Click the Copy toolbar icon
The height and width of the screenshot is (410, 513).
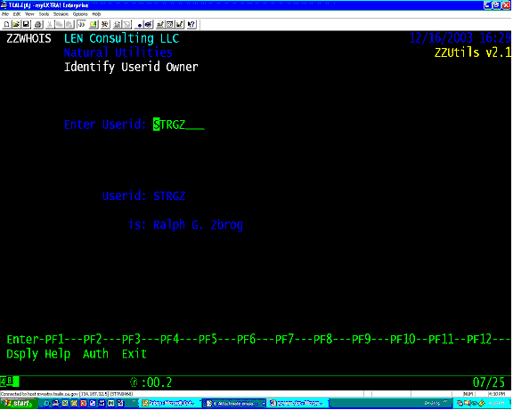(x=59, y=24)
